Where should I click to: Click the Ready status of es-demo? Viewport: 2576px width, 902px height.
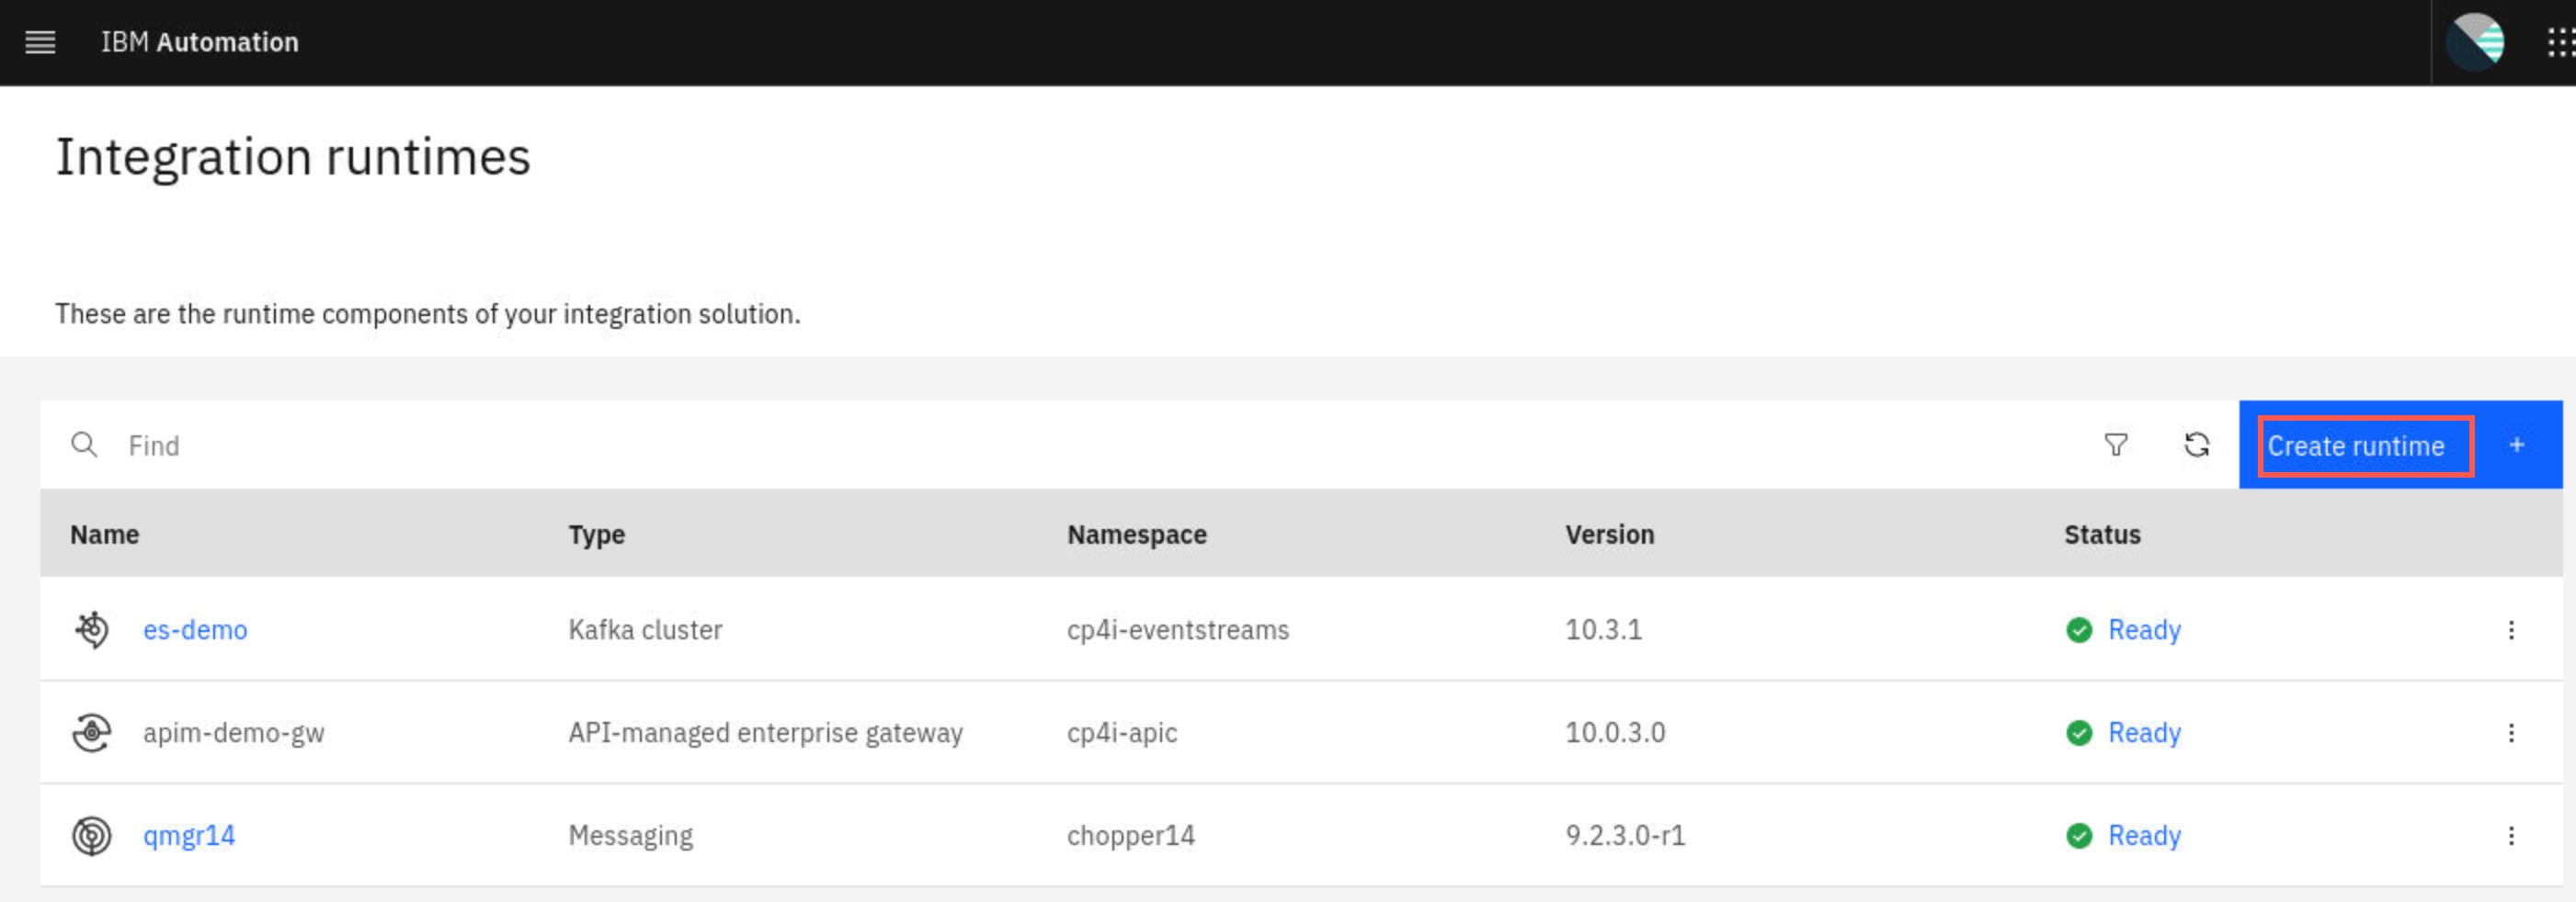[2144, 629]
